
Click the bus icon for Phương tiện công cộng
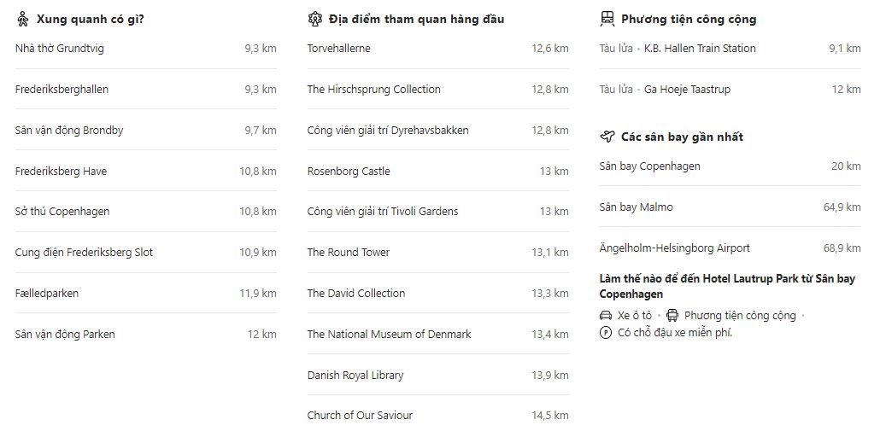[672, 315]
